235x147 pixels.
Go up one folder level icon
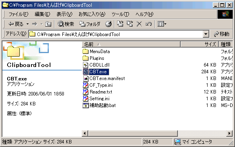(48, 24)
